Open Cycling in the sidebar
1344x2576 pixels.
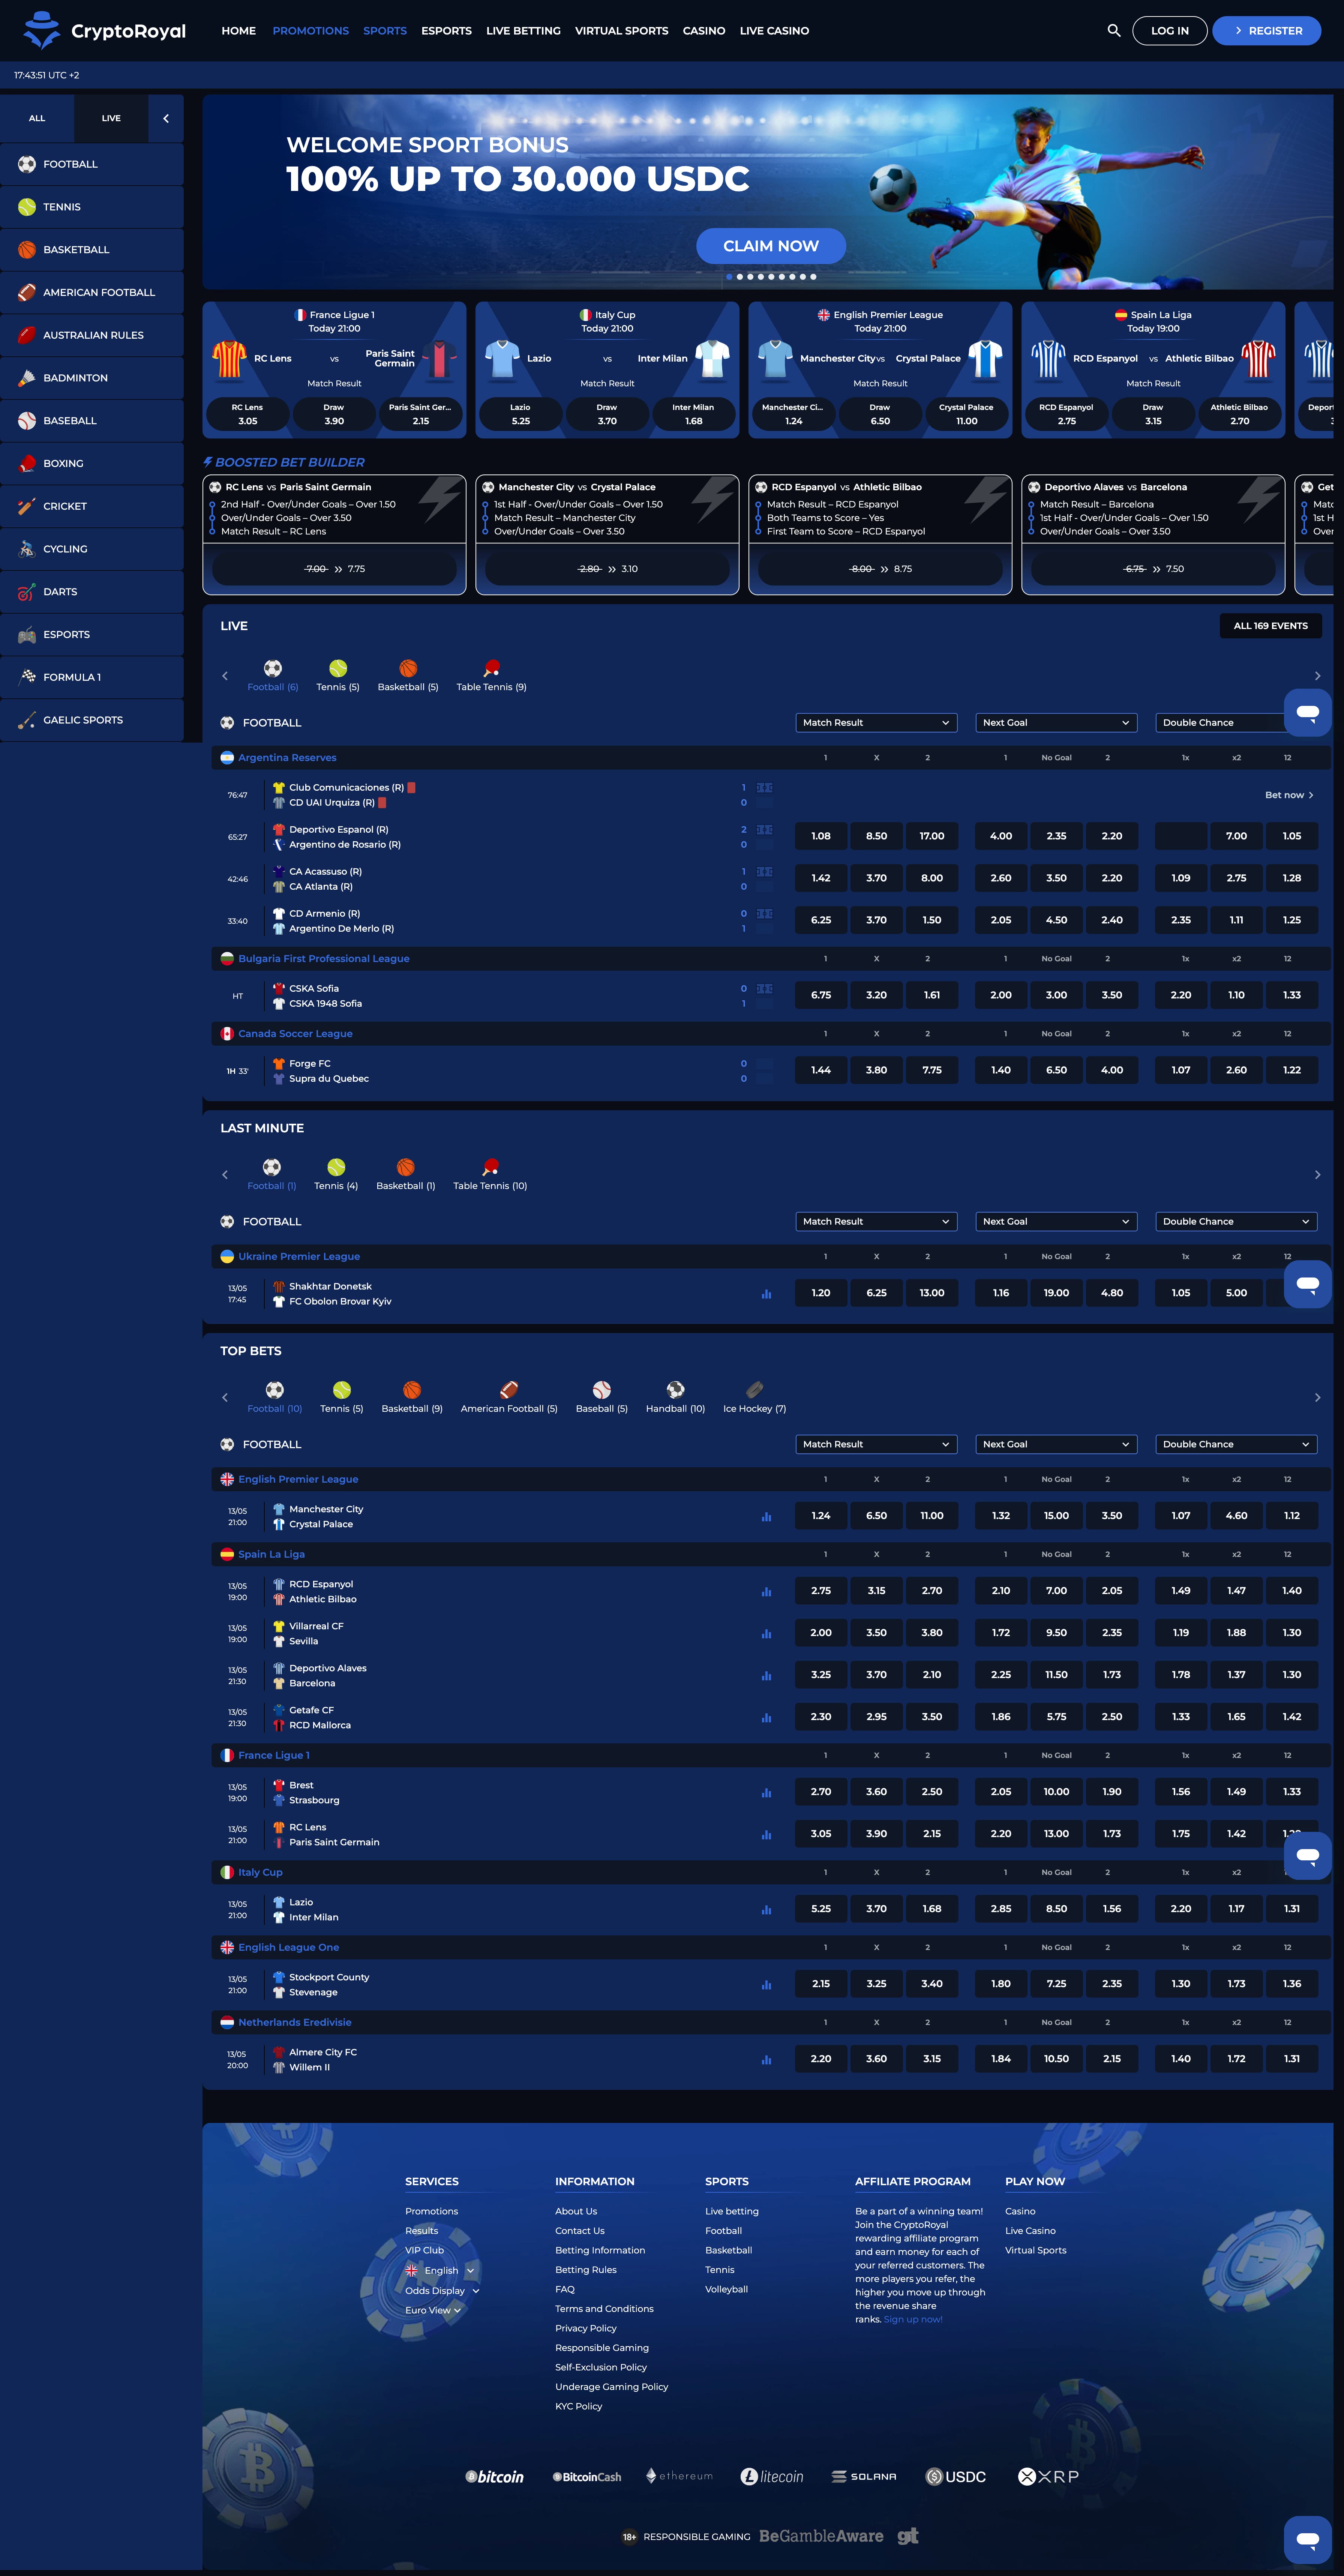pos(92,549)
